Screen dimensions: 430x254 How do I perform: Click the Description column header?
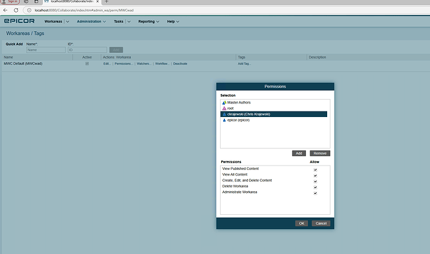click(317, 57)
